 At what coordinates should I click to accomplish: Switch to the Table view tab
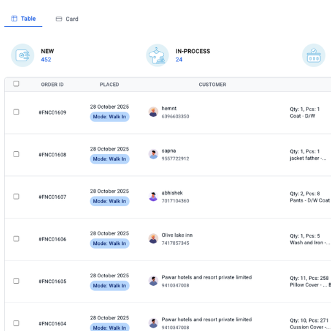[23, 19]
